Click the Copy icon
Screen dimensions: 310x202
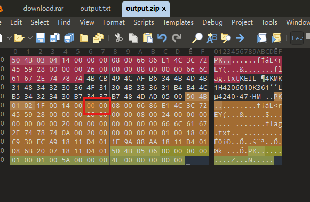[x=133, y=37]
